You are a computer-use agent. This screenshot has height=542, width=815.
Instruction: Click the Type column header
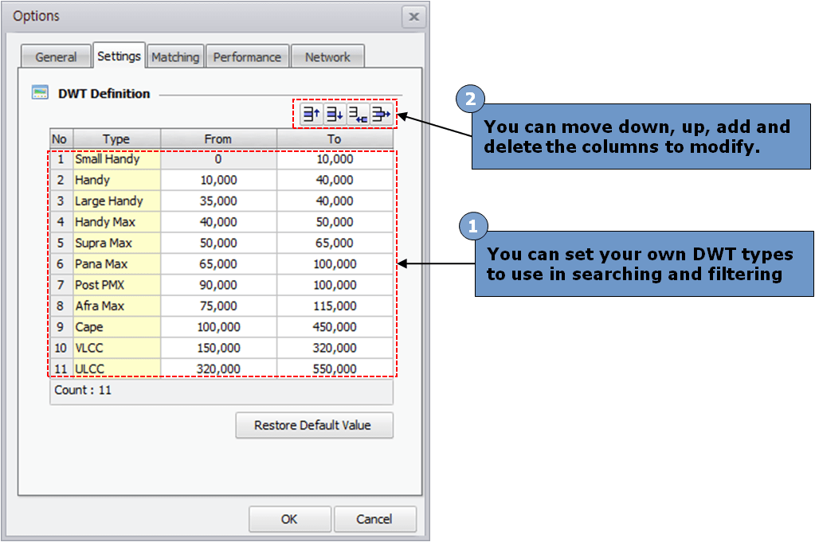tap(116, 138)
